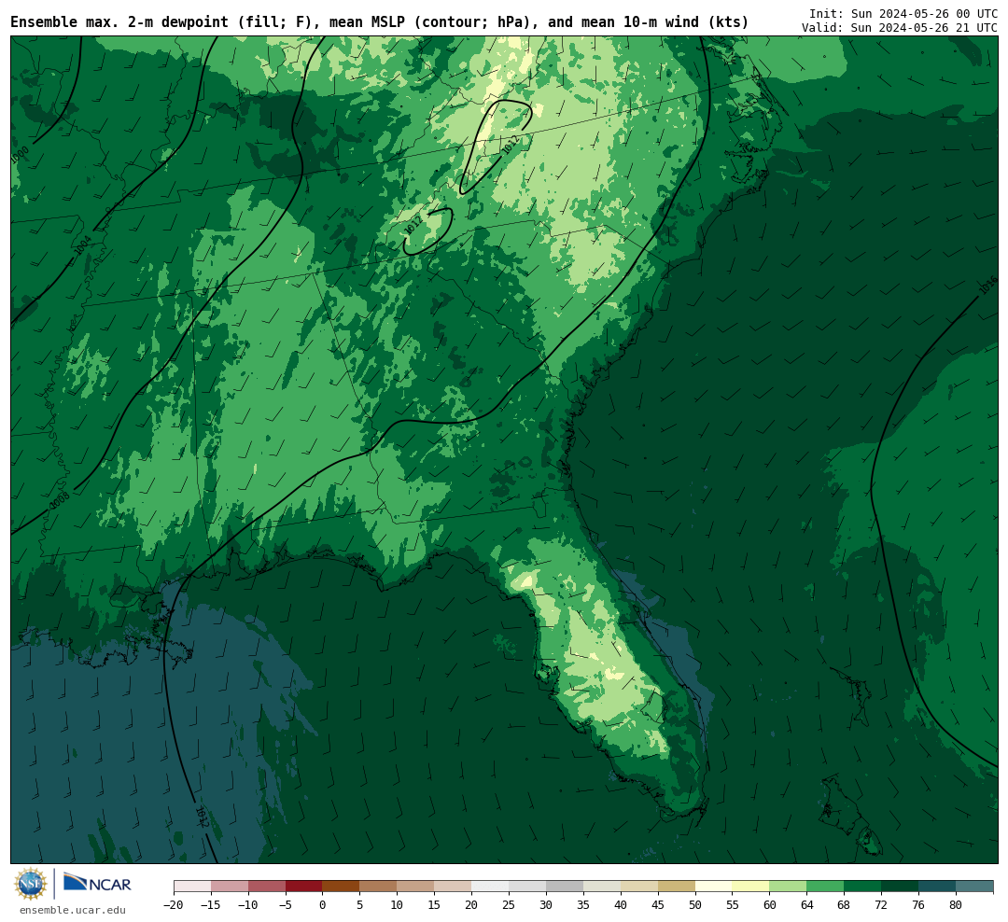The width and height of the screenshot is (1008, 922).
Task: Click the 1008 isobar contour label
Action: (59, 500)
